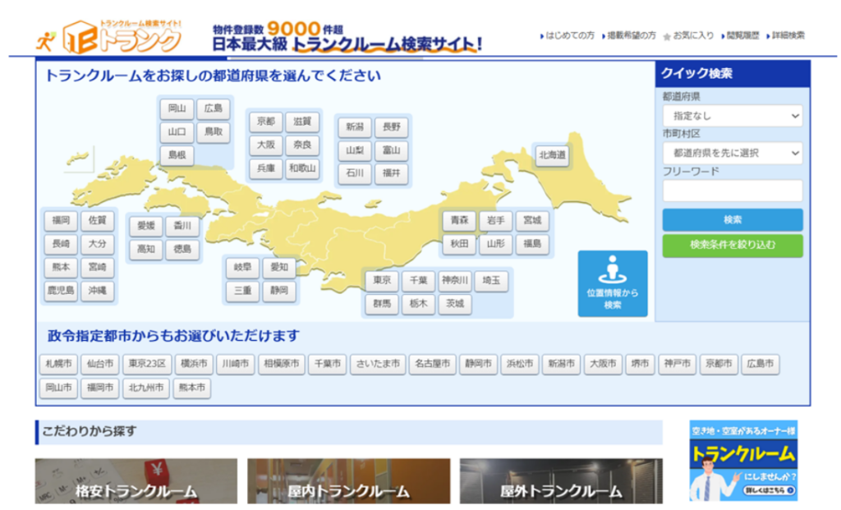
Task: Choose 京都市 designated city
Action: pos(719,364)
